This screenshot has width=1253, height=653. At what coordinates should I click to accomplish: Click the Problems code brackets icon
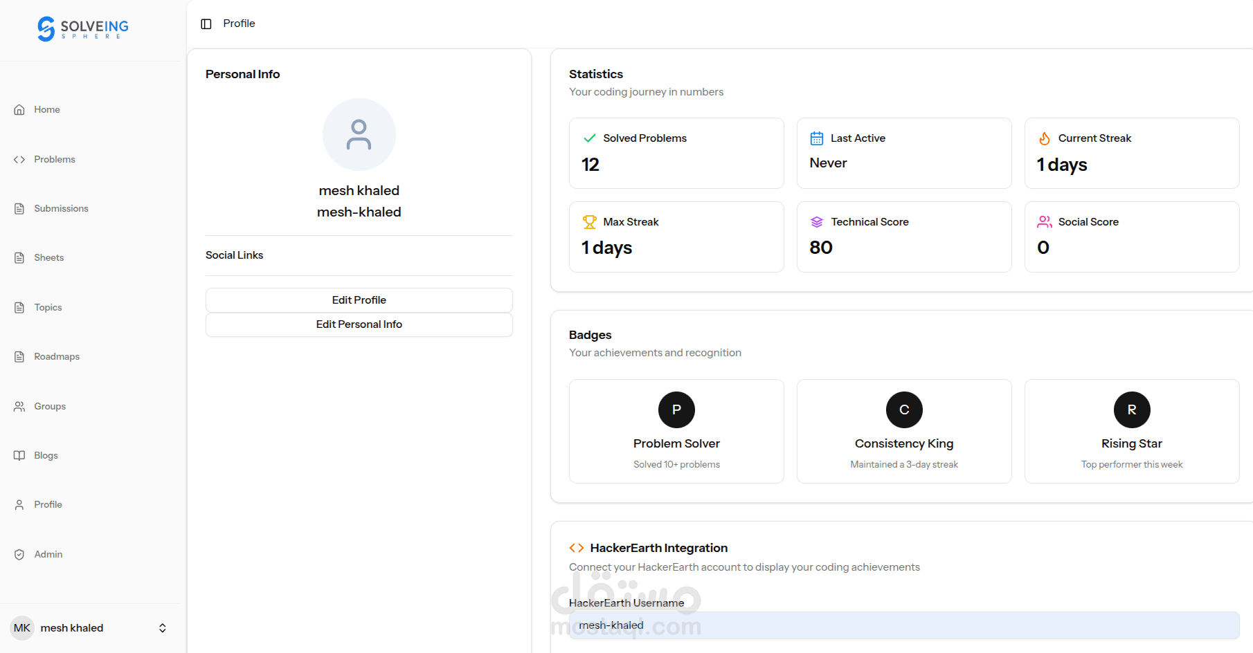19,159
